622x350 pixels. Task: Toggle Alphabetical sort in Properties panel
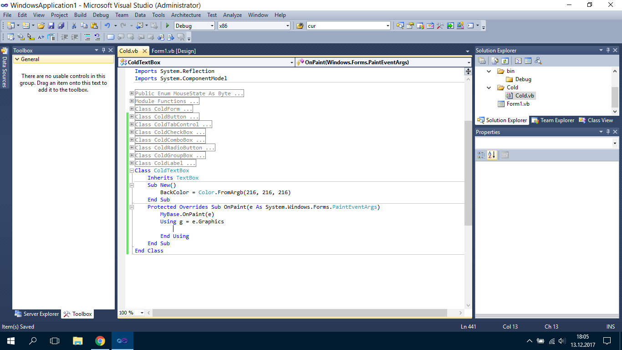[x=492, y=155]
